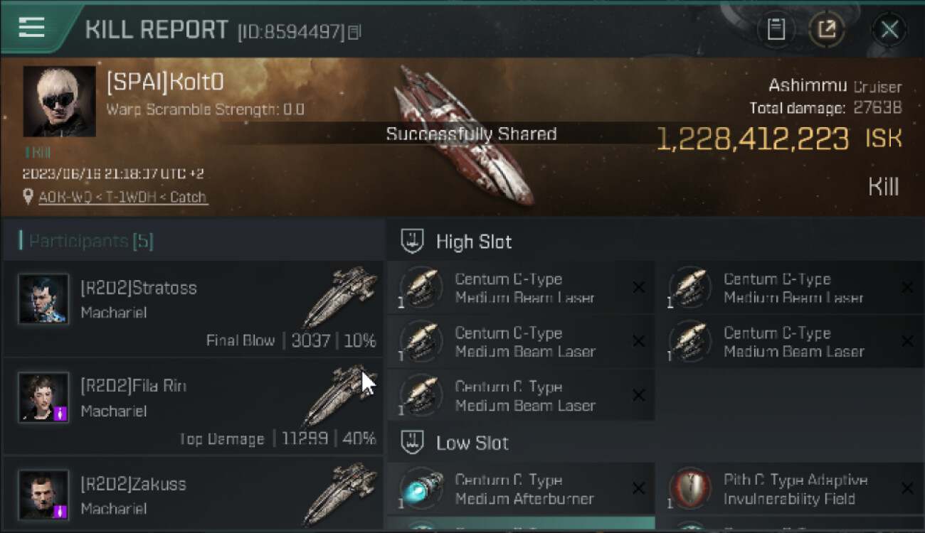Open the hamburger menu icon
The width and height of the screenshot is (925, 533).
click(31, 28)
